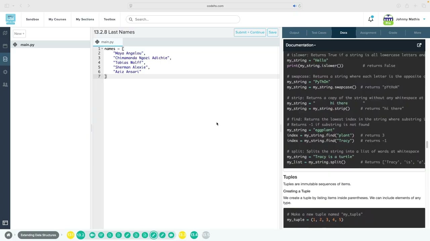This screenshot has width=430, height=241.
Task: Open document icon right of checkmark icon
Action: pos(110,235)
